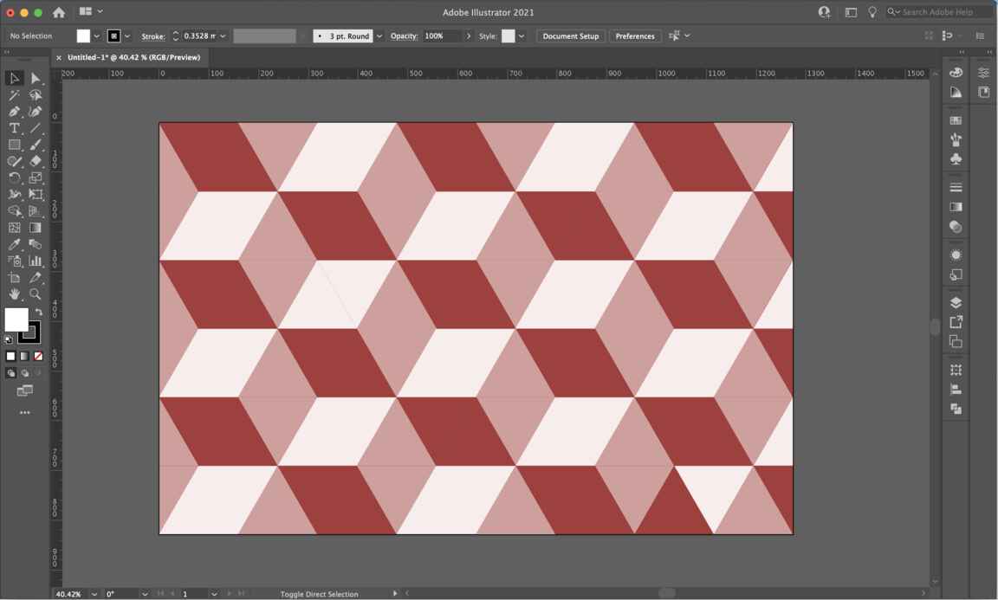998x600 pixels.
Task: Select the Scale tool
Action: pos(35,178)
